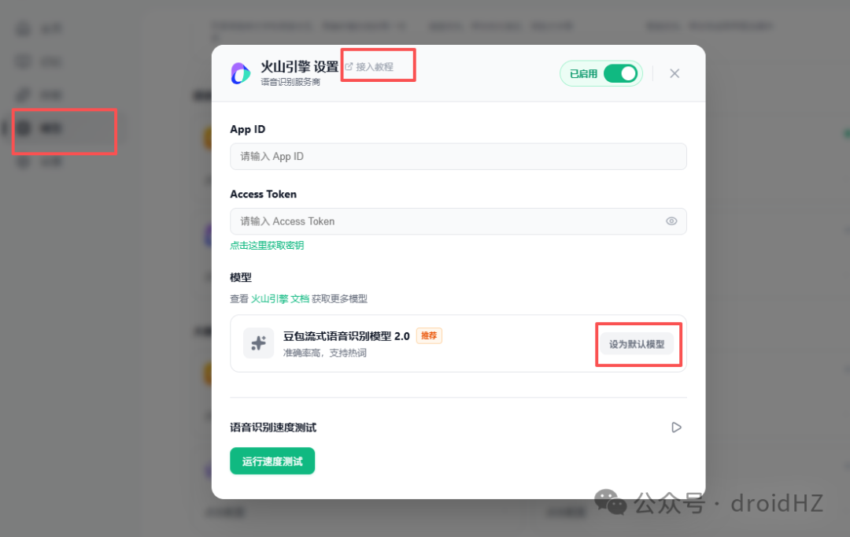Screen dimensions: 850x537
Task: Click the 运行速度测试 button
Action: tap(272, 461)
